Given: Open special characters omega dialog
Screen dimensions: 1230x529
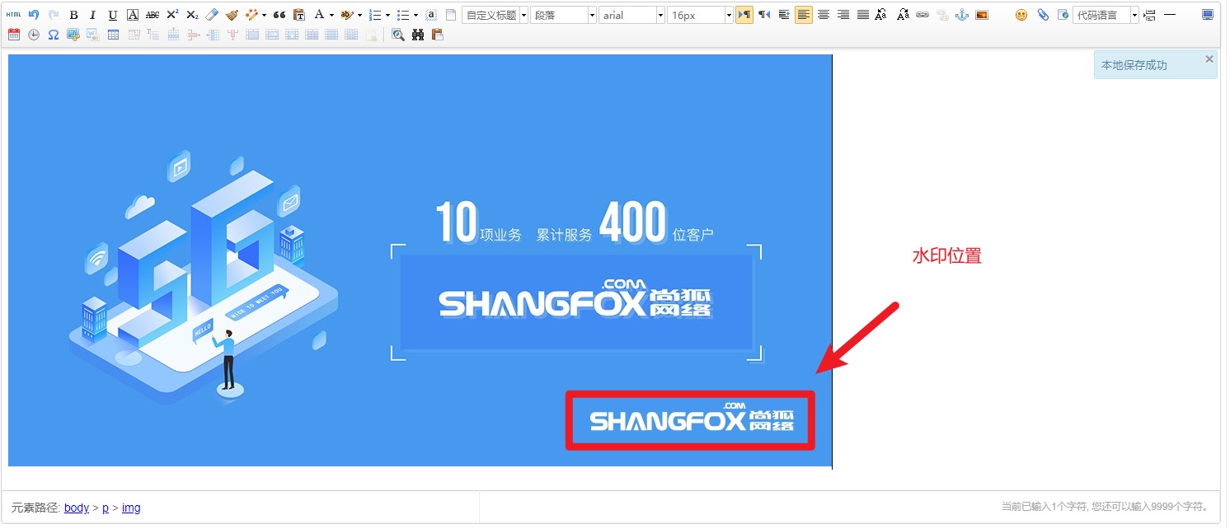Looking at the screenshot, I should click(x=54, y=35).
